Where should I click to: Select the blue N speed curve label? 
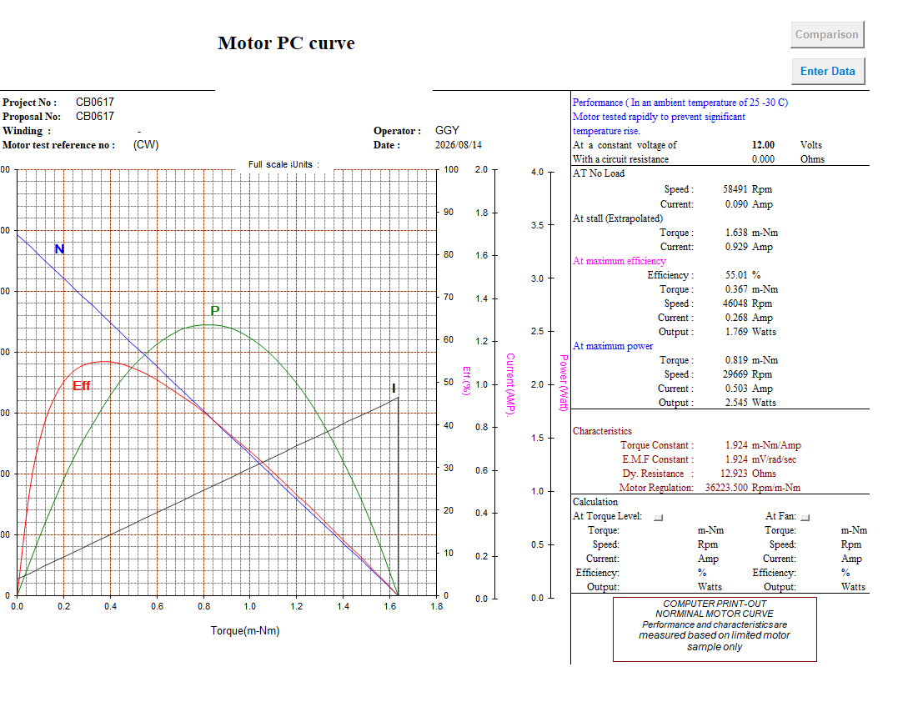pyautogui.click(x=59, y=249)
